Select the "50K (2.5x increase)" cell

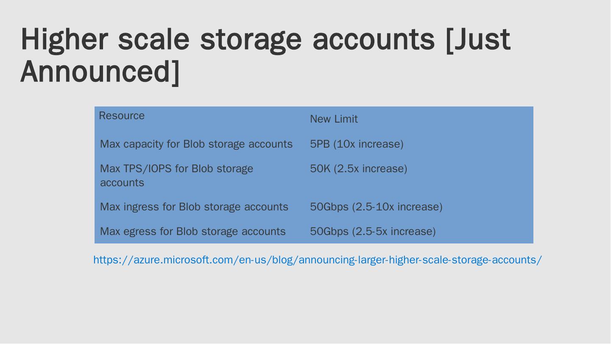click(358, 169)
